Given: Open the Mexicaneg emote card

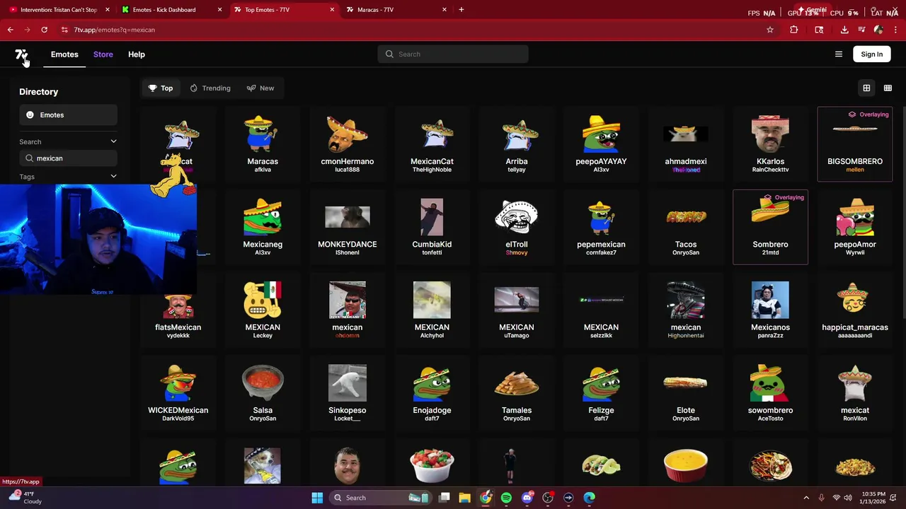Looking at the screenshot, I should point(263,227).
